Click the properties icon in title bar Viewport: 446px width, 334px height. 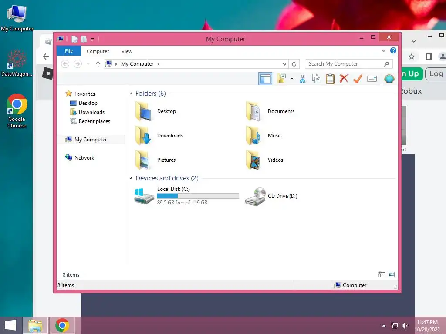coord(74,39)
